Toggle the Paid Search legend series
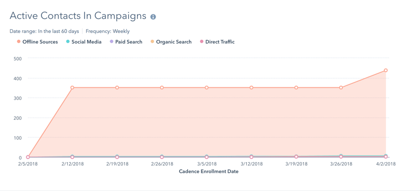420x191 pixels. pos(126,42)
